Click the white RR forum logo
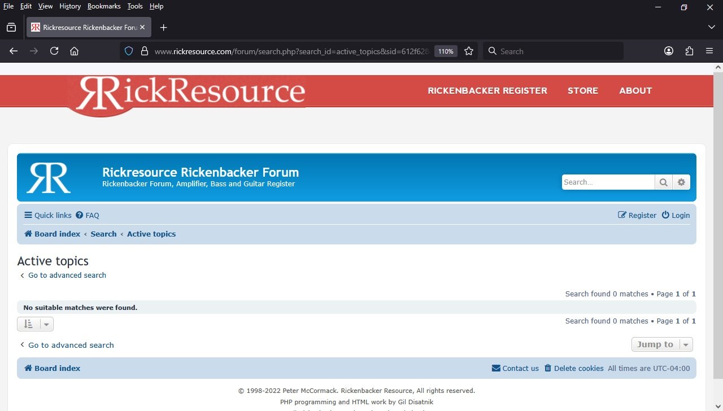The height and width of the screenshot is (411, 723). [49, 178]
